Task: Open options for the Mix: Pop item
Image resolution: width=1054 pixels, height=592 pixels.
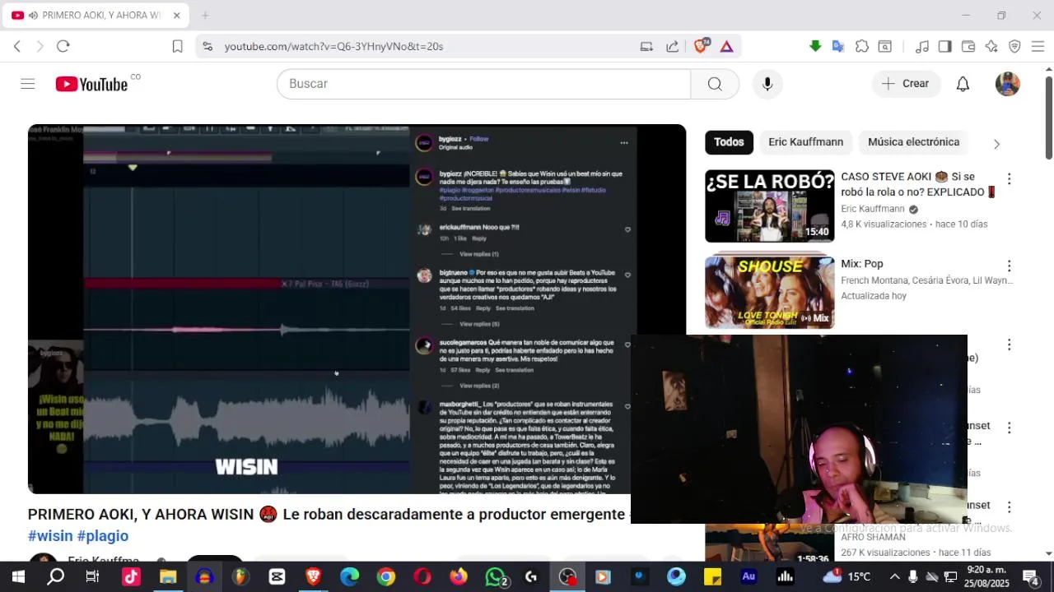Action: [x=1009, y=266]
